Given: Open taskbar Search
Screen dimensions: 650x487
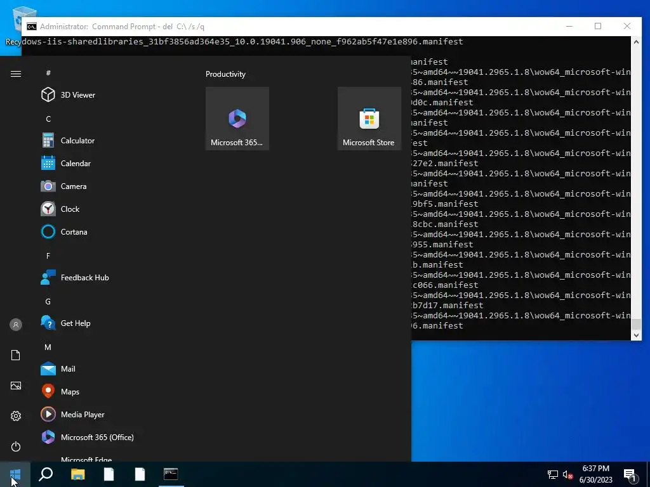Looking at the screenshot, I should point(46,474).
